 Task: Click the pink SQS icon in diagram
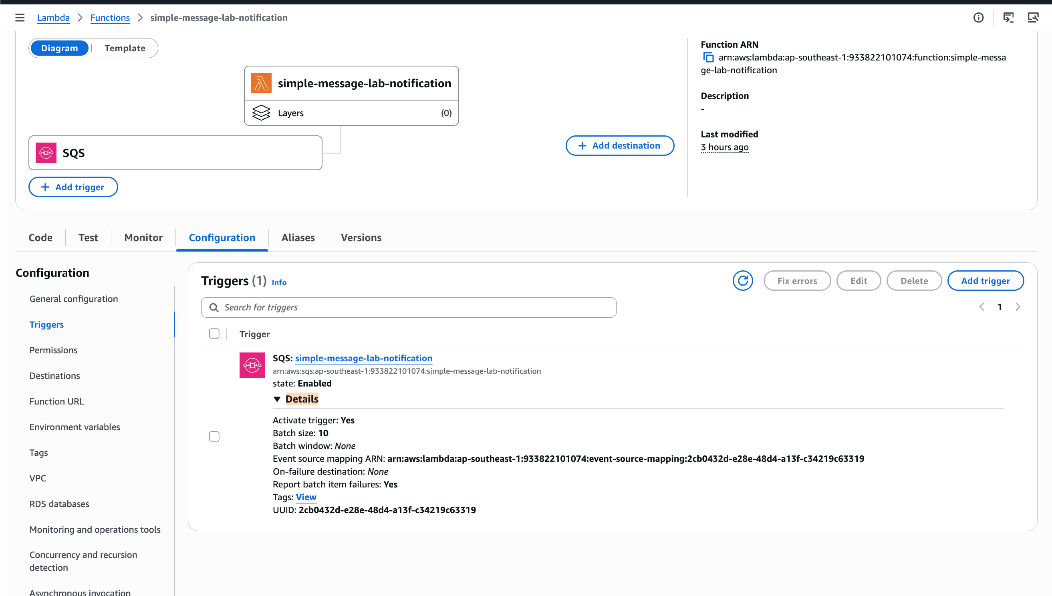tap(46, 153)
